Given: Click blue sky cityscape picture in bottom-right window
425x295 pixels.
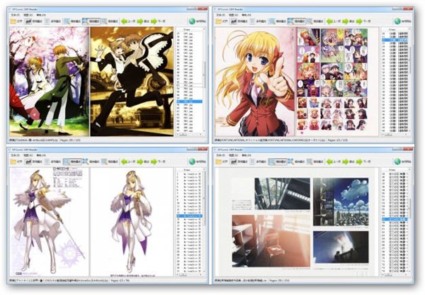Looking at the screenshot, I should click(341, 201).
